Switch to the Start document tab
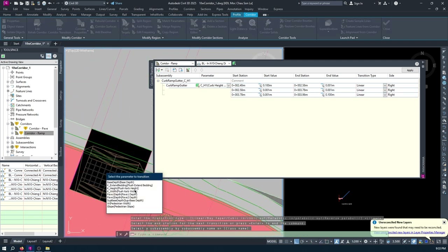448x252 pixels. (16, 43)
